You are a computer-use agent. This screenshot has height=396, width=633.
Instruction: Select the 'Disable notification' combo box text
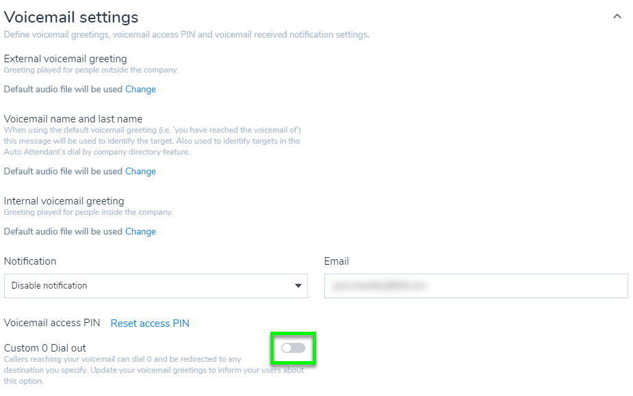coord(49,286)
